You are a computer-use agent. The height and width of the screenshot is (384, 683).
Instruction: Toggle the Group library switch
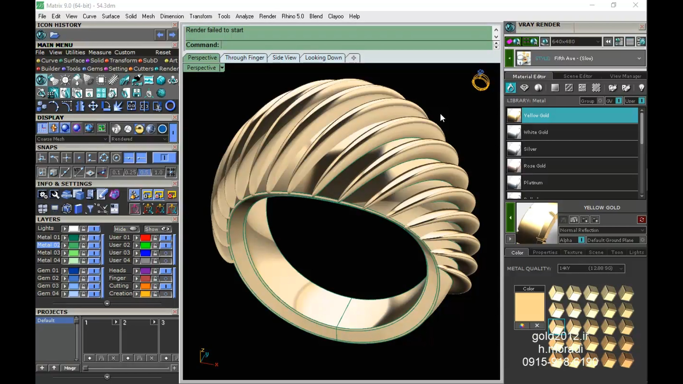pyautogui.click(x=600, y=101)
